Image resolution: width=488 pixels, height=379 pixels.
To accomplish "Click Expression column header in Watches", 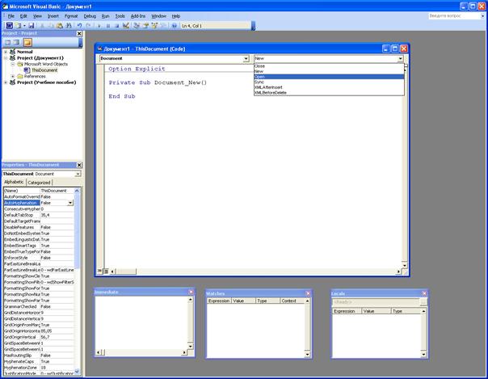I will 219,301.
